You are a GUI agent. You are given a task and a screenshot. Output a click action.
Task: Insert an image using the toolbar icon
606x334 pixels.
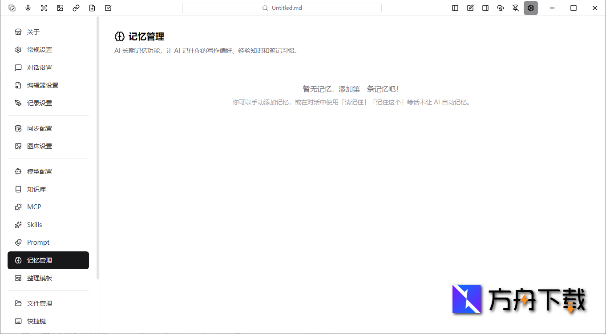click(x=60, y=8)
